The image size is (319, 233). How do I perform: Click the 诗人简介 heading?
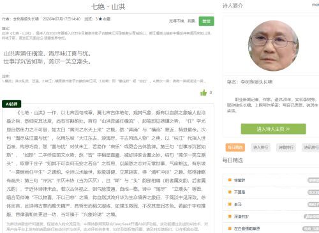point(233,6)
